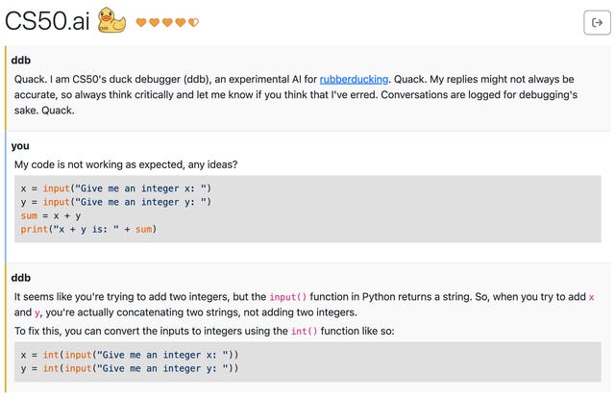Click the first orange heart
Viewport: 615px width, 398px height.
(141, 23)
